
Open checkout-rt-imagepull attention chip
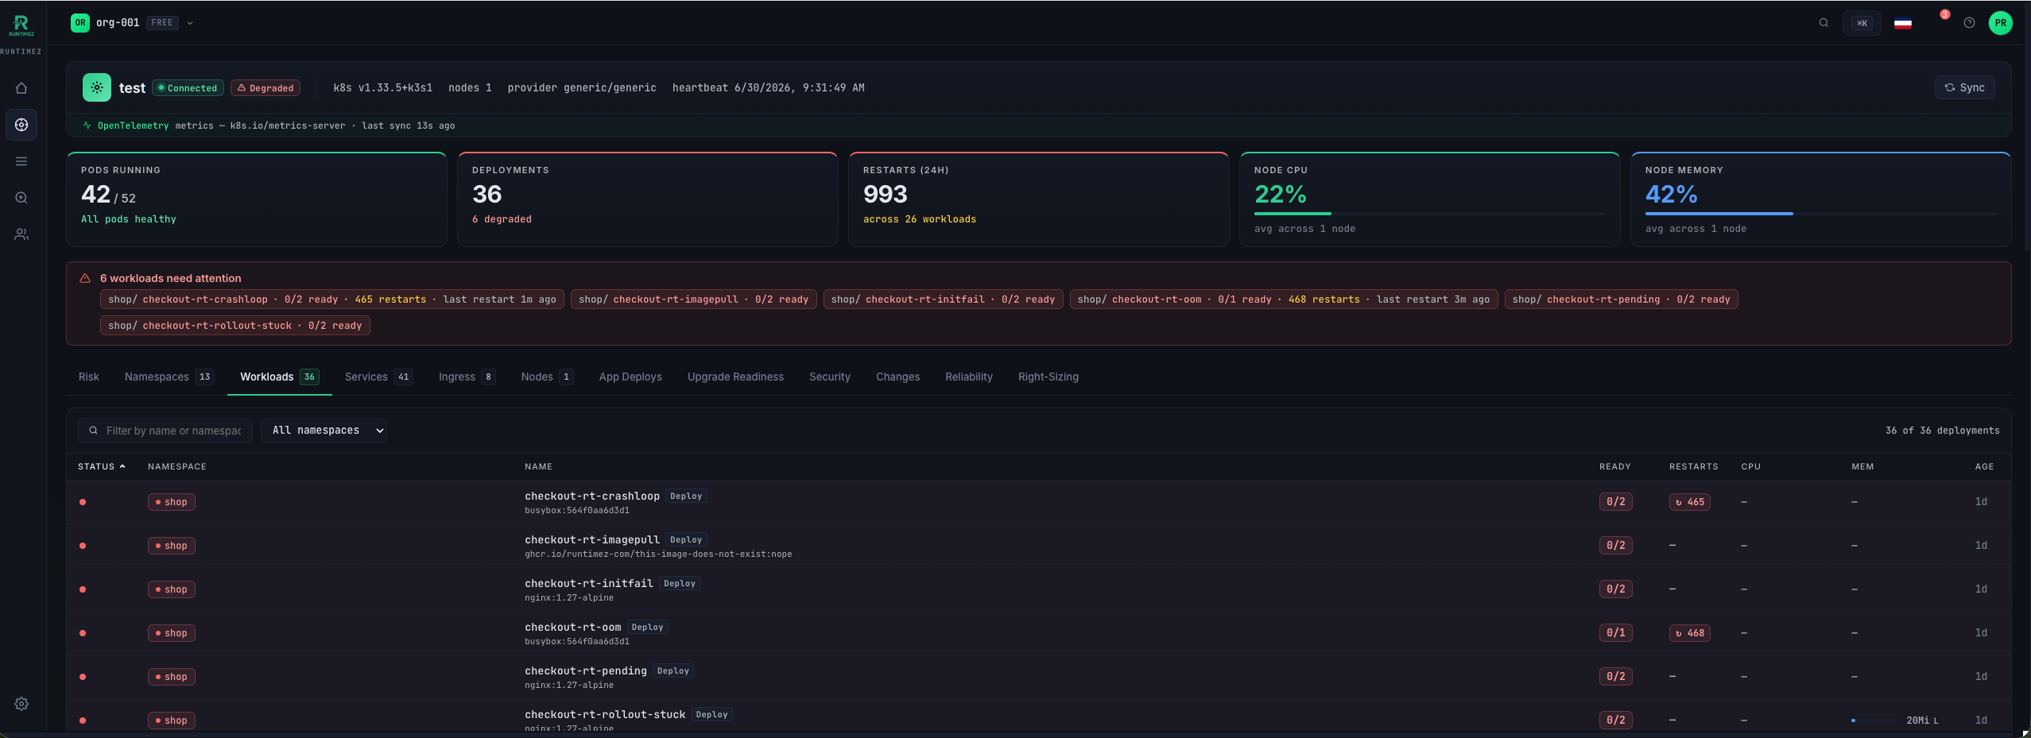pos(693,299)
